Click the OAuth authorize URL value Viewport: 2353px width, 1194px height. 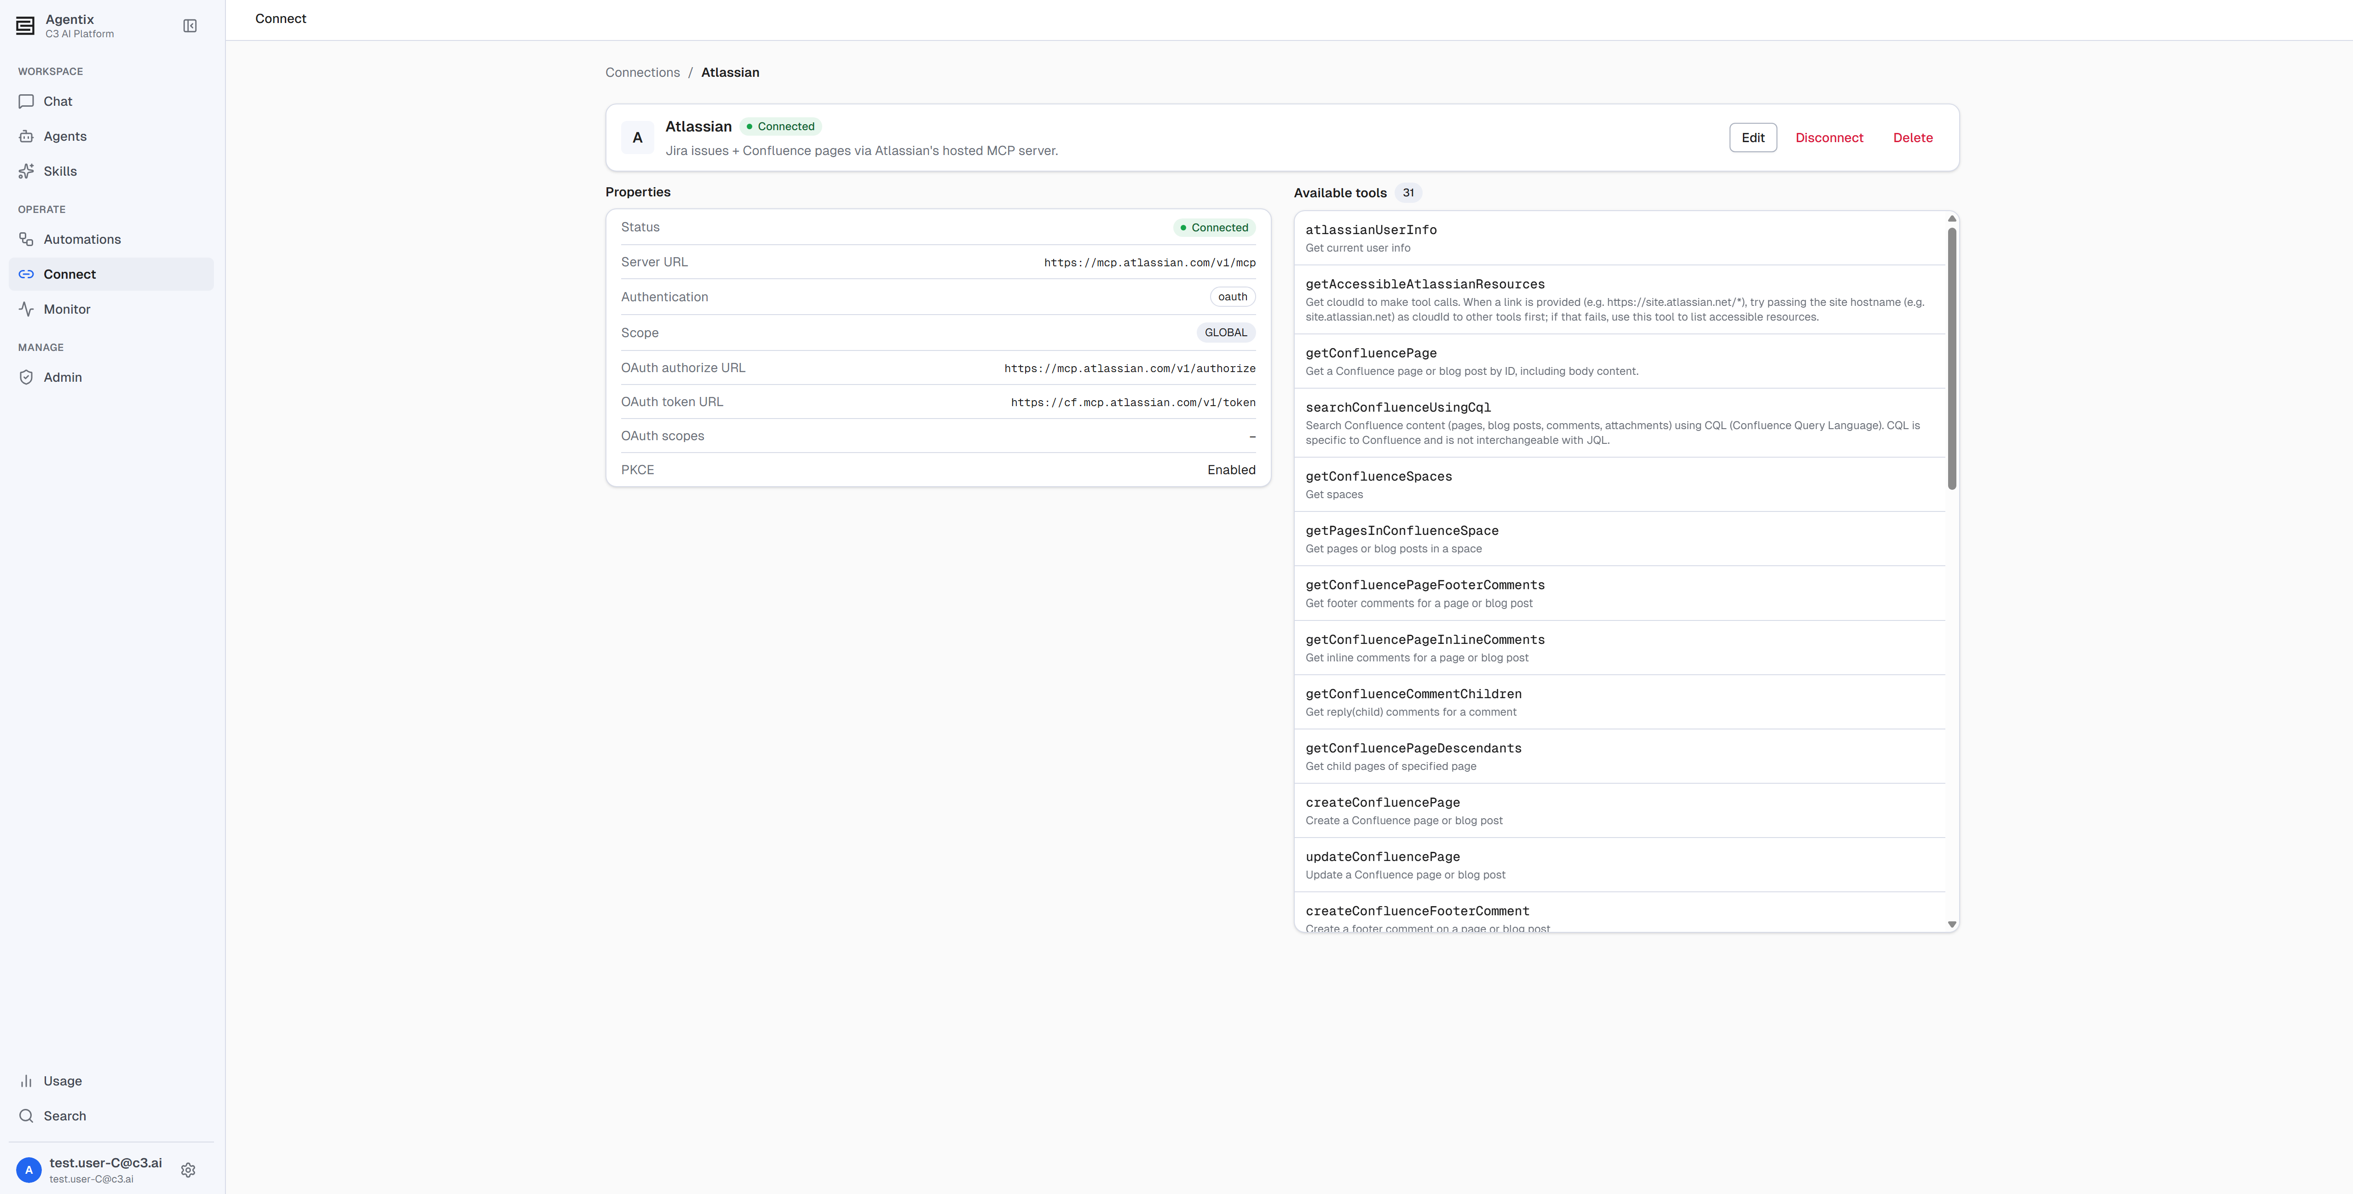(x=1129, y=369)
